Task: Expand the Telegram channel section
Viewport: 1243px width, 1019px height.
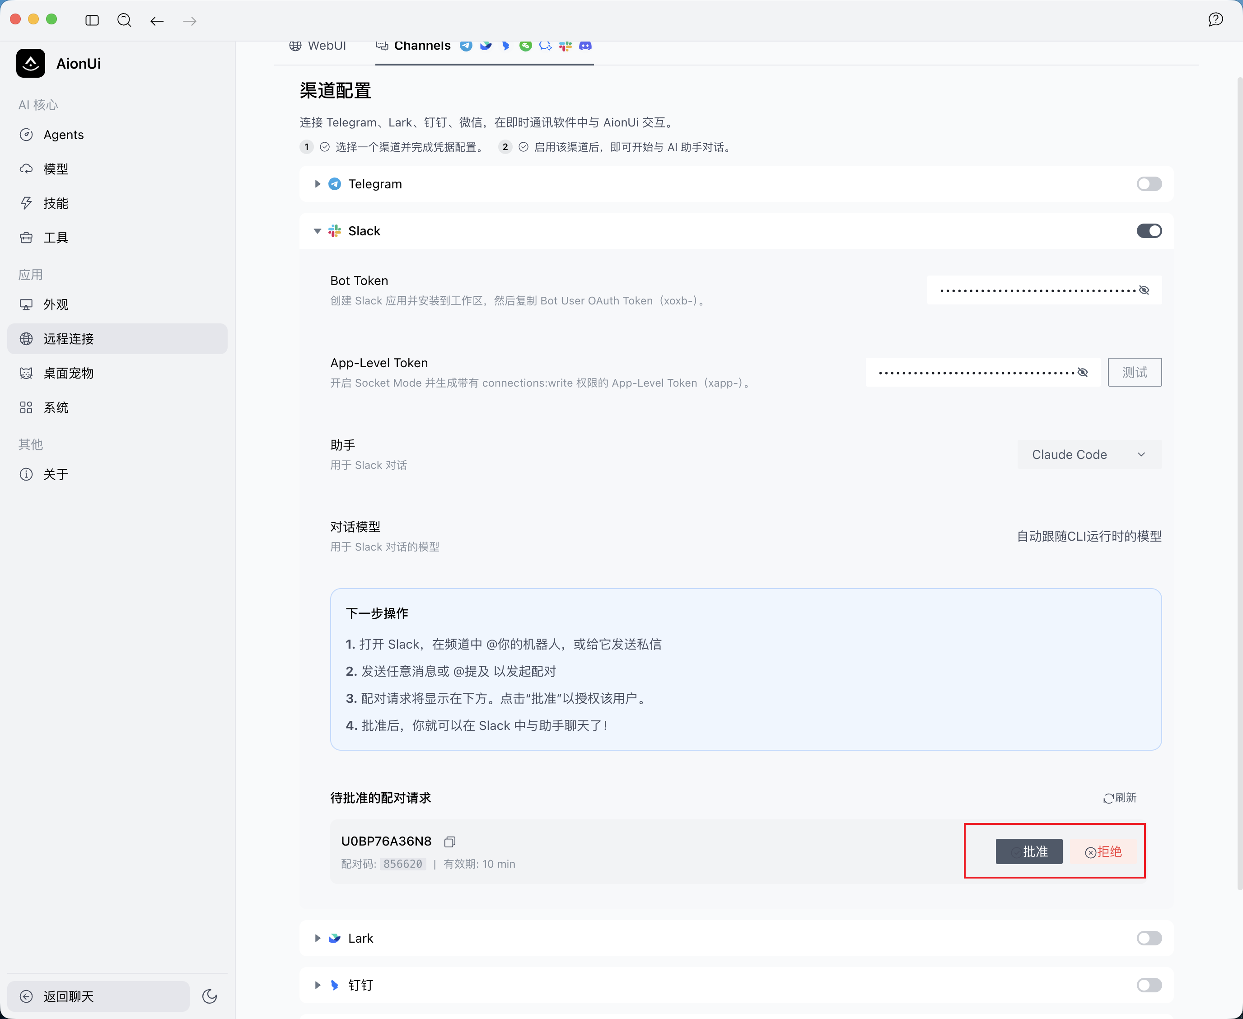Action: point(318,184)
